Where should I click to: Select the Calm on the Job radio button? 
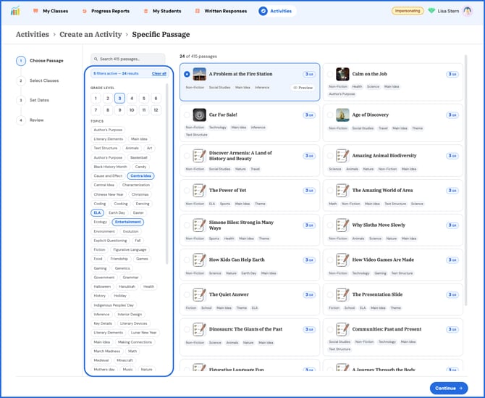pyautogui.click(x=330, y=74)
